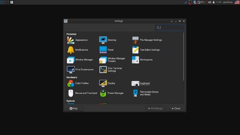Open the Notifications bell icon
The height and width of the screenshot is (135, 240).
pyautogui.click(x=70, y=50)
